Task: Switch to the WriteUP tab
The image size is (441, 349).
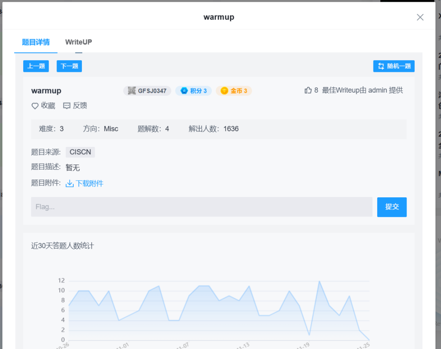Action: 78,42
